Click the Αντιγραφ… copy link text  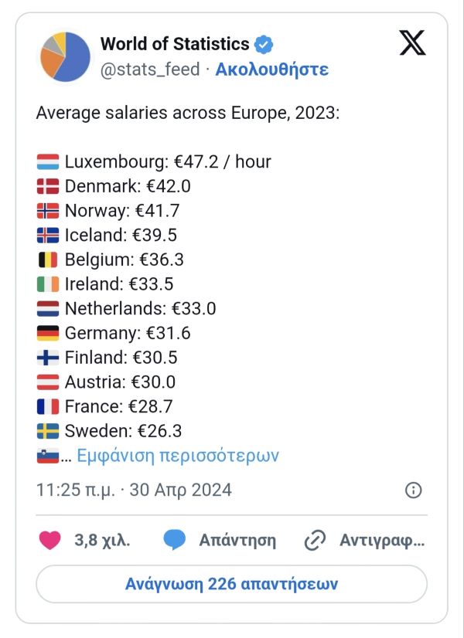click(x=382, y=540)
